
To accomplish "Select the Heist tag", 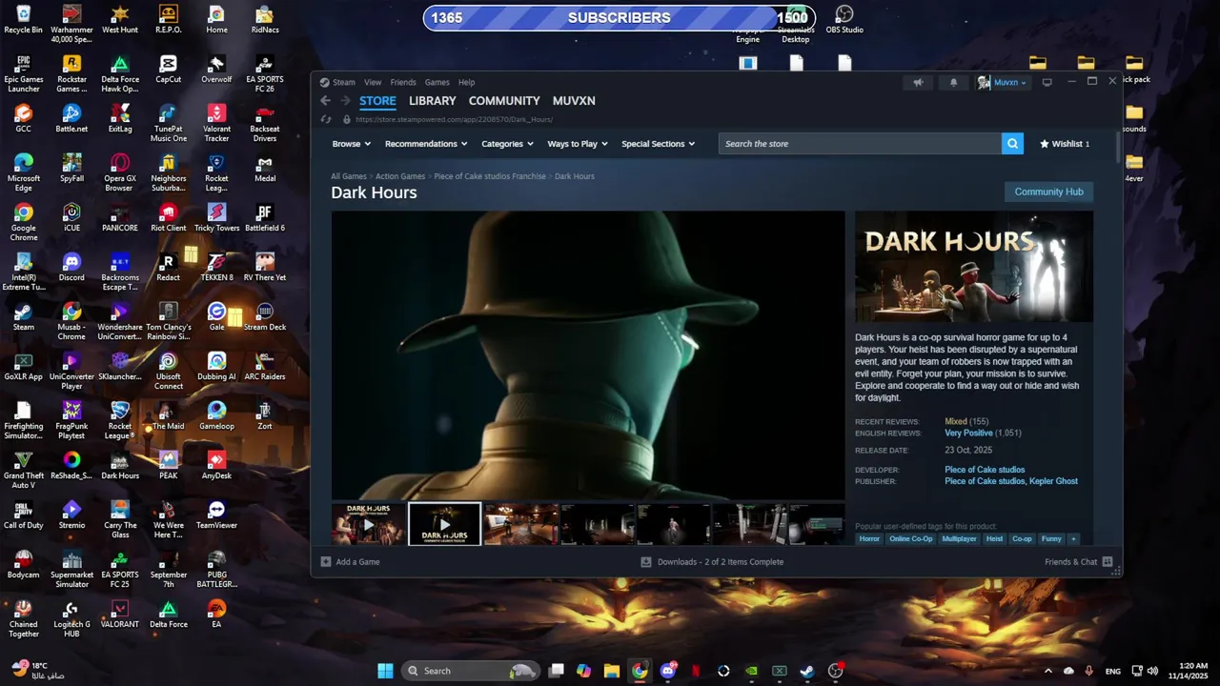I will pyautogui.click(x=994, y=539).
